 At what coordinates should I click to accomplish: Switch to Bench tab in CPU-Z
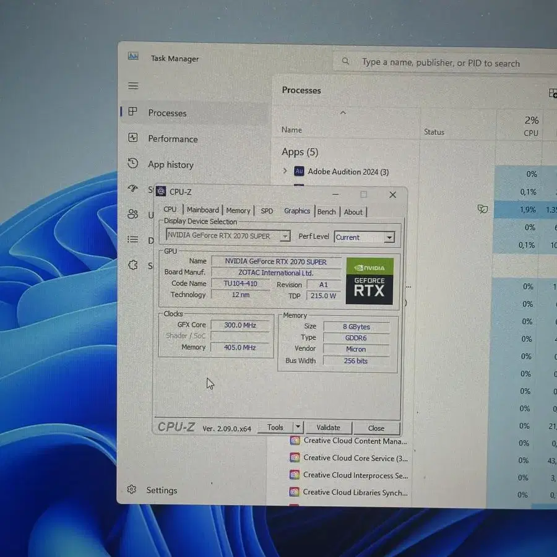point(326,212)
